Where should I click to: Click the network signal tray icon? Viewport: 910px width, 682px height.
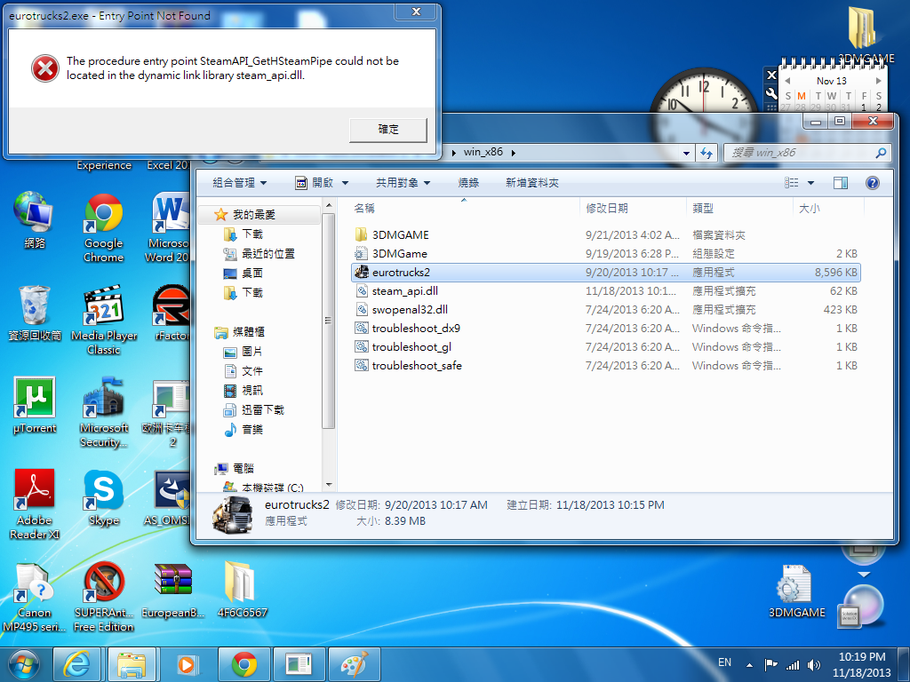coord(792,665)
